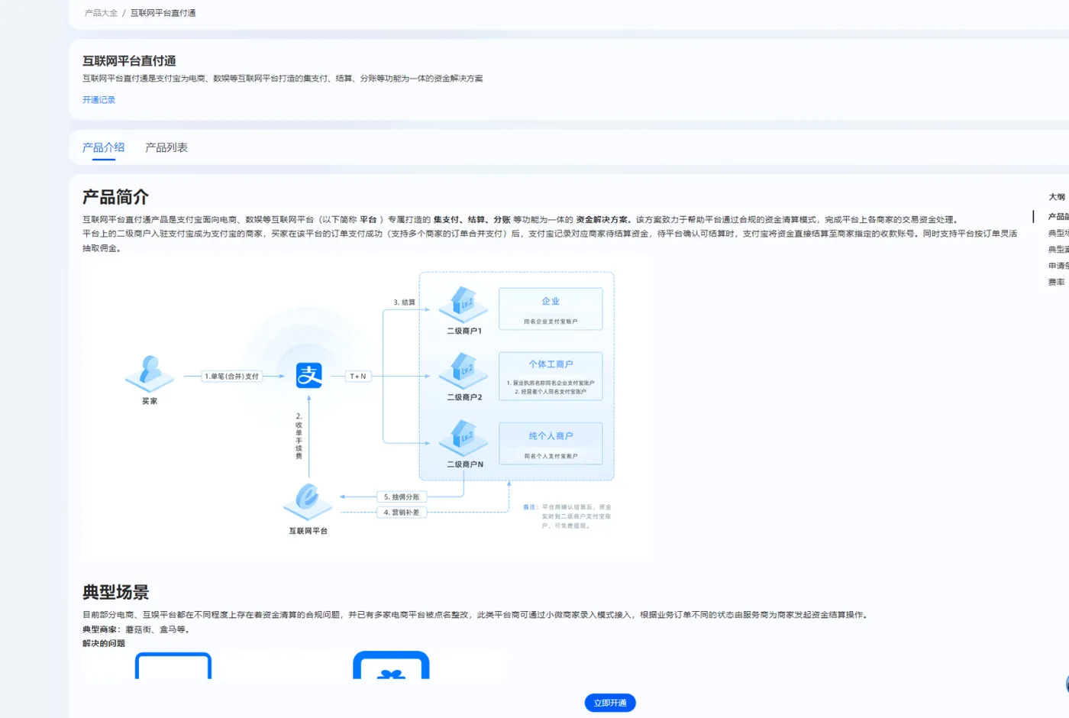
Task: Select the 二级商户N house icon
Action: 463,438
